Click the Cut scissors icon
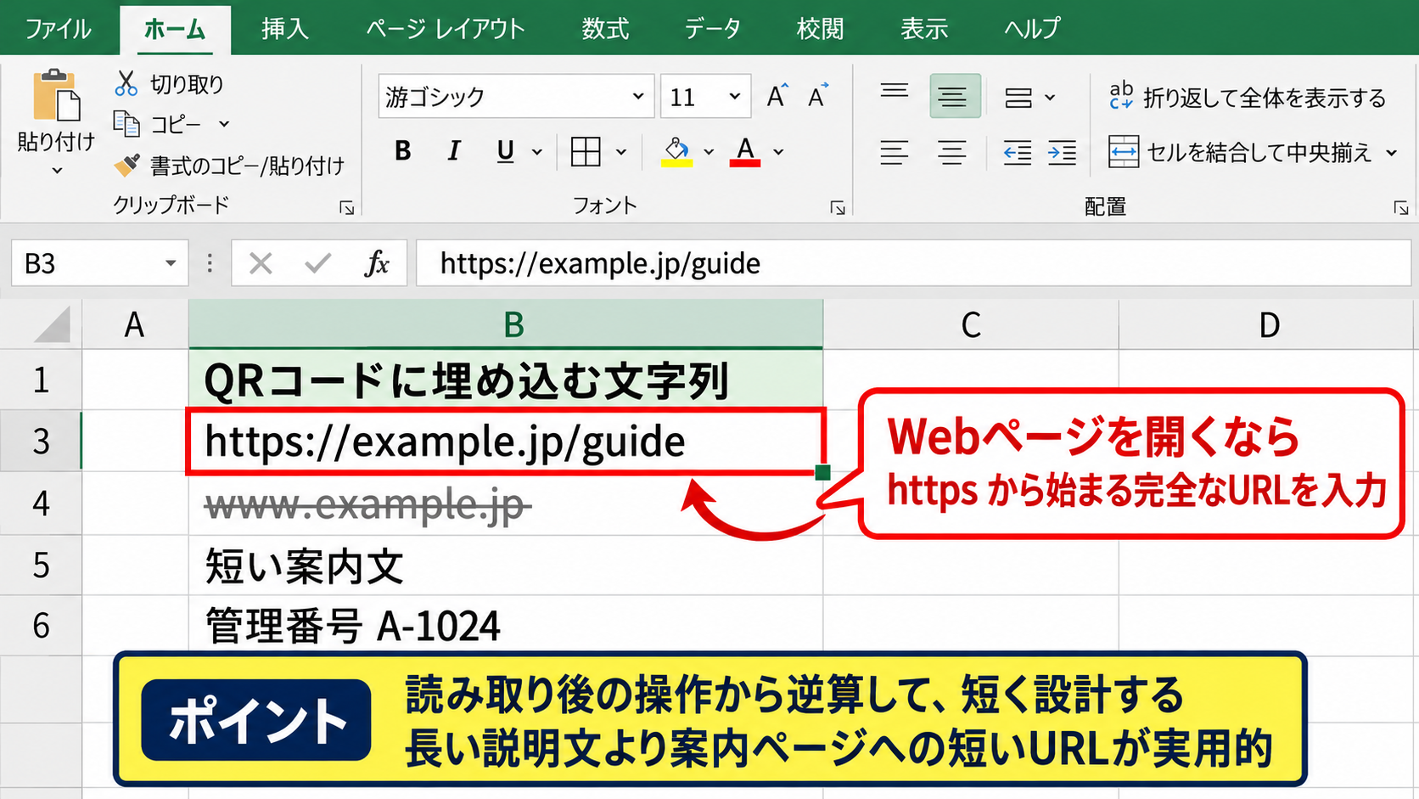 [x=126, y=83]
